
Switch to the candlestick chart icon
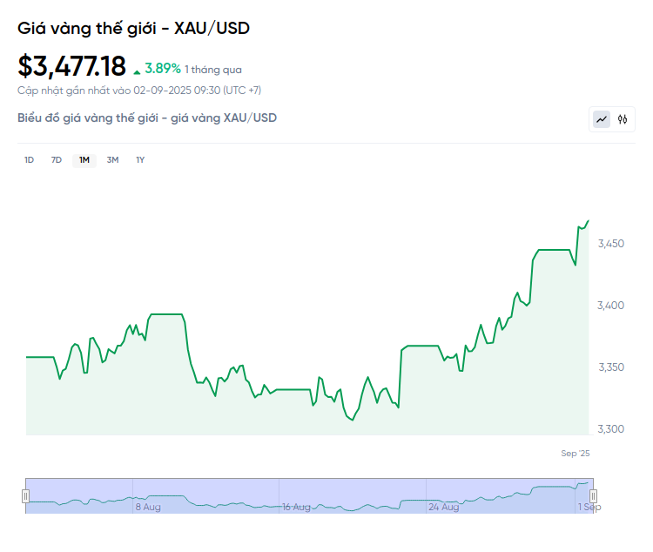623,119
